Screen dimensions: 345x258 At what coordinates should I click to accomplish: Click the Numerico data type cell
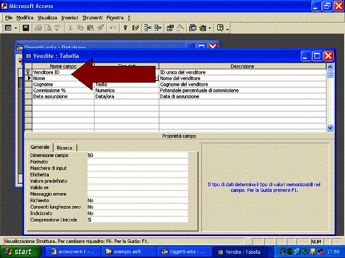(126, 90)
